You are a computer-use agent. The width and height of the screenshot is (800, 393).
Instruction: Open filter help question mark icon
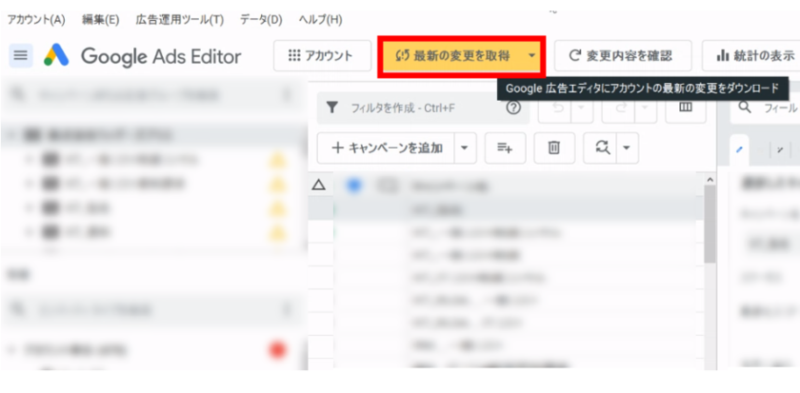click(513, 108)
